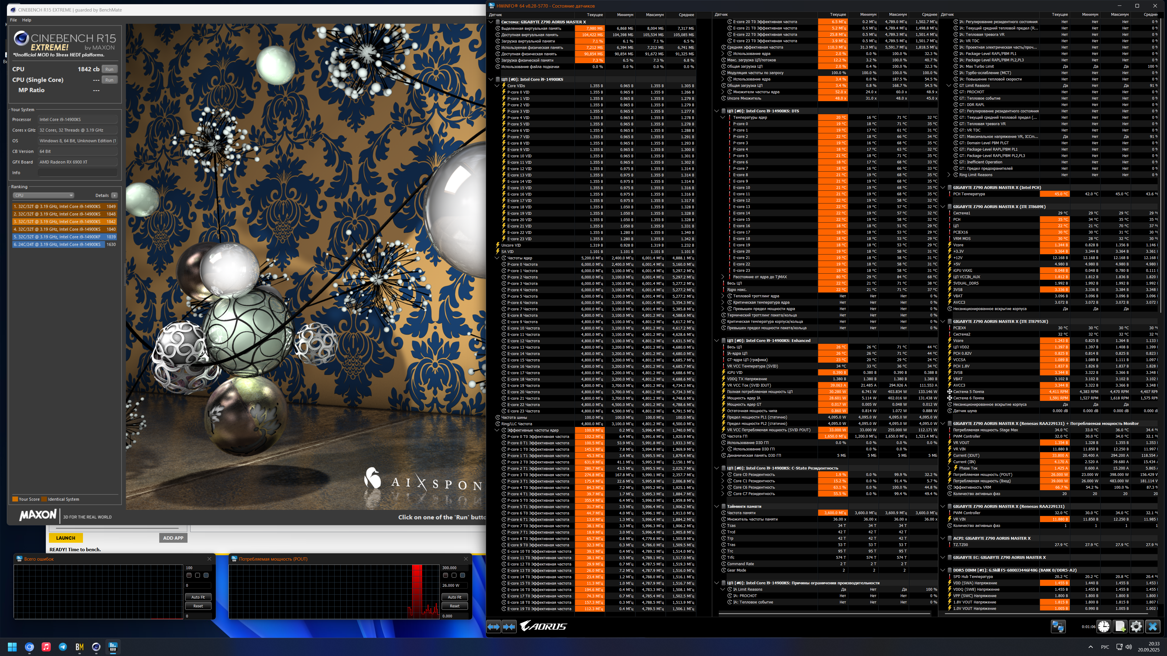Open the File menu in Cinebench
This screenshot has height=656, width=1167.
[x=14, y=20]
